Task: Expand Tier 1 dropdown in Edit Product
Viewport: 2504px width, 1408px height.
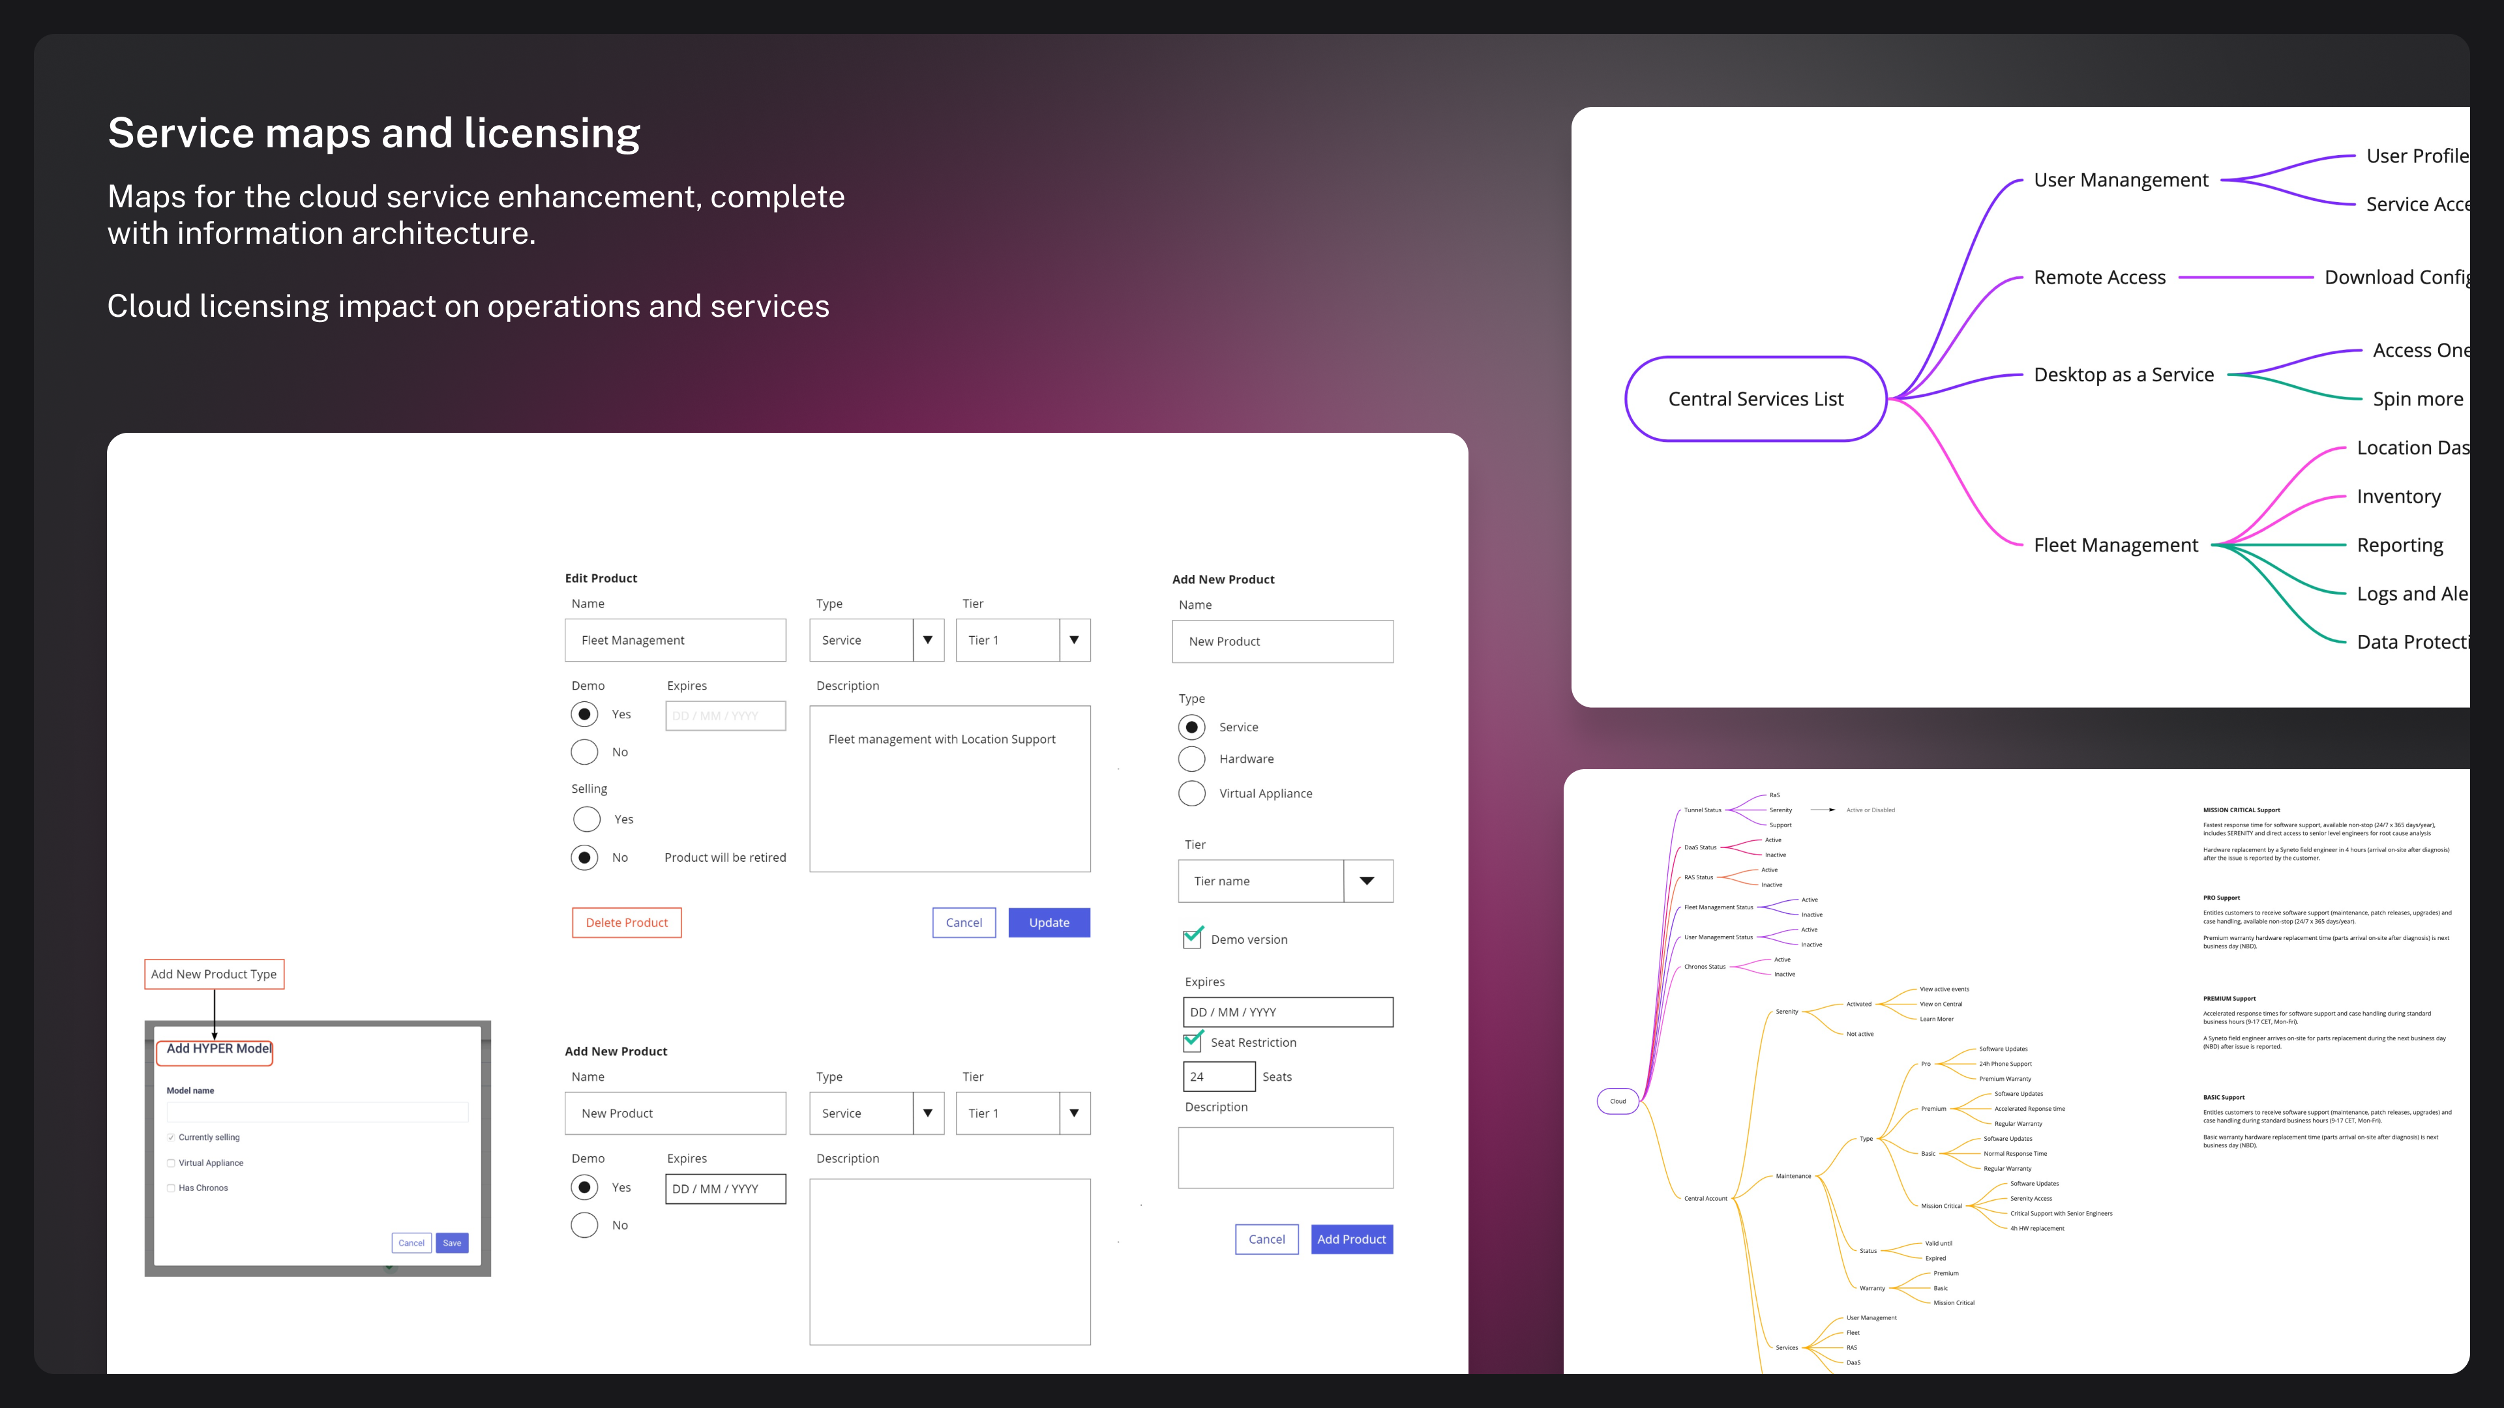Action: pos(1073,640)
